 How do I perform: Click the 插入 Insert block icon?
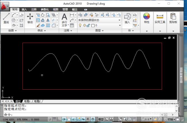(x=127, y=18)
